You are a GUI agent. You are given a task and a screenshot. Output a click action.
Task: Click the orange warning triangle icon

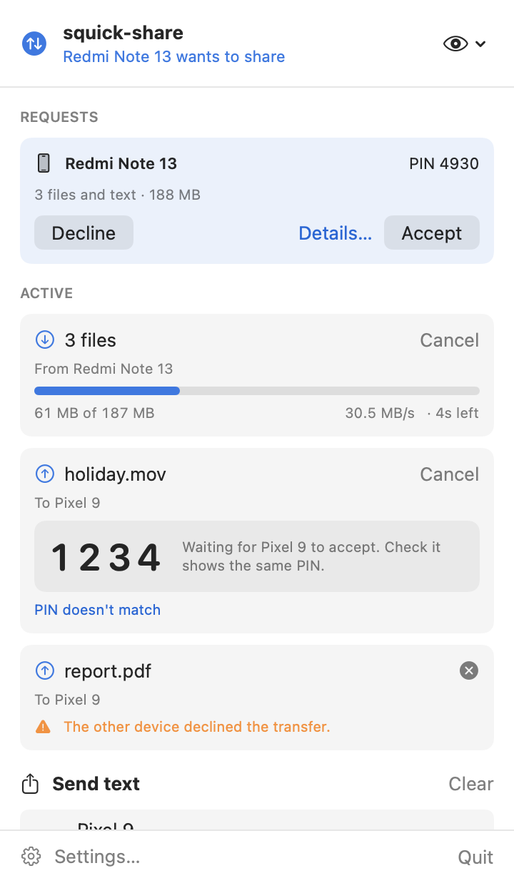coord(43,727)
